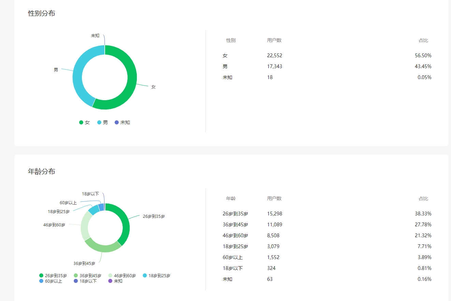
Task: Toggle the 26岁到35岁 legend item
Action: (x=53, y=275)
